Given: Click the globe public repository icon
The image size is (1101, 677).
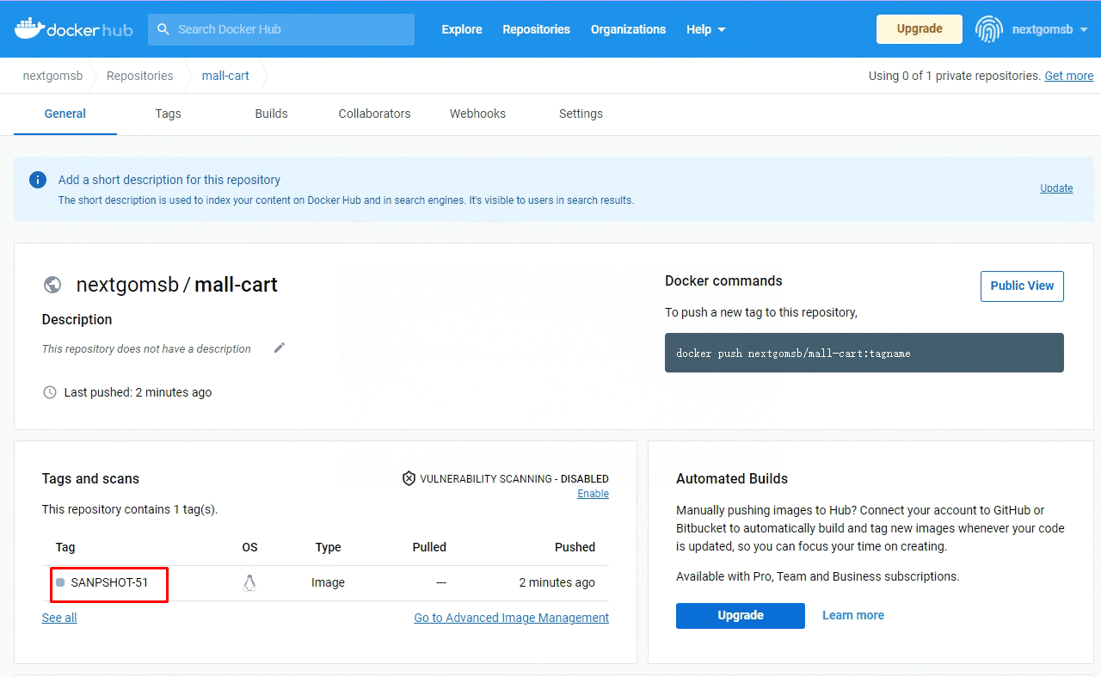Looking at the screenshot, I should (52, 285).
